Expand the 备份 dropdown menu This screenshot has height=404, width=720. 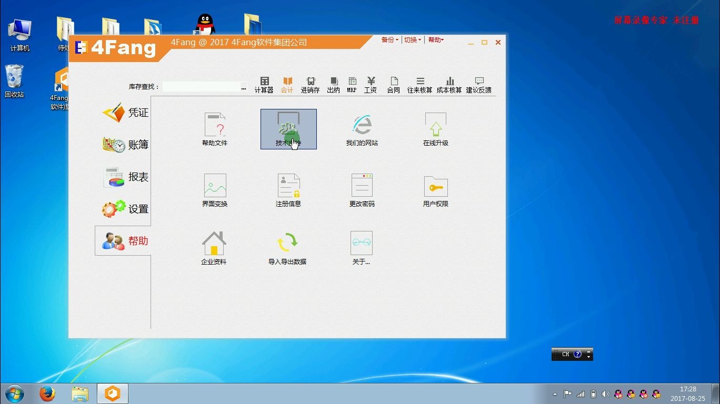click(390, 40)
